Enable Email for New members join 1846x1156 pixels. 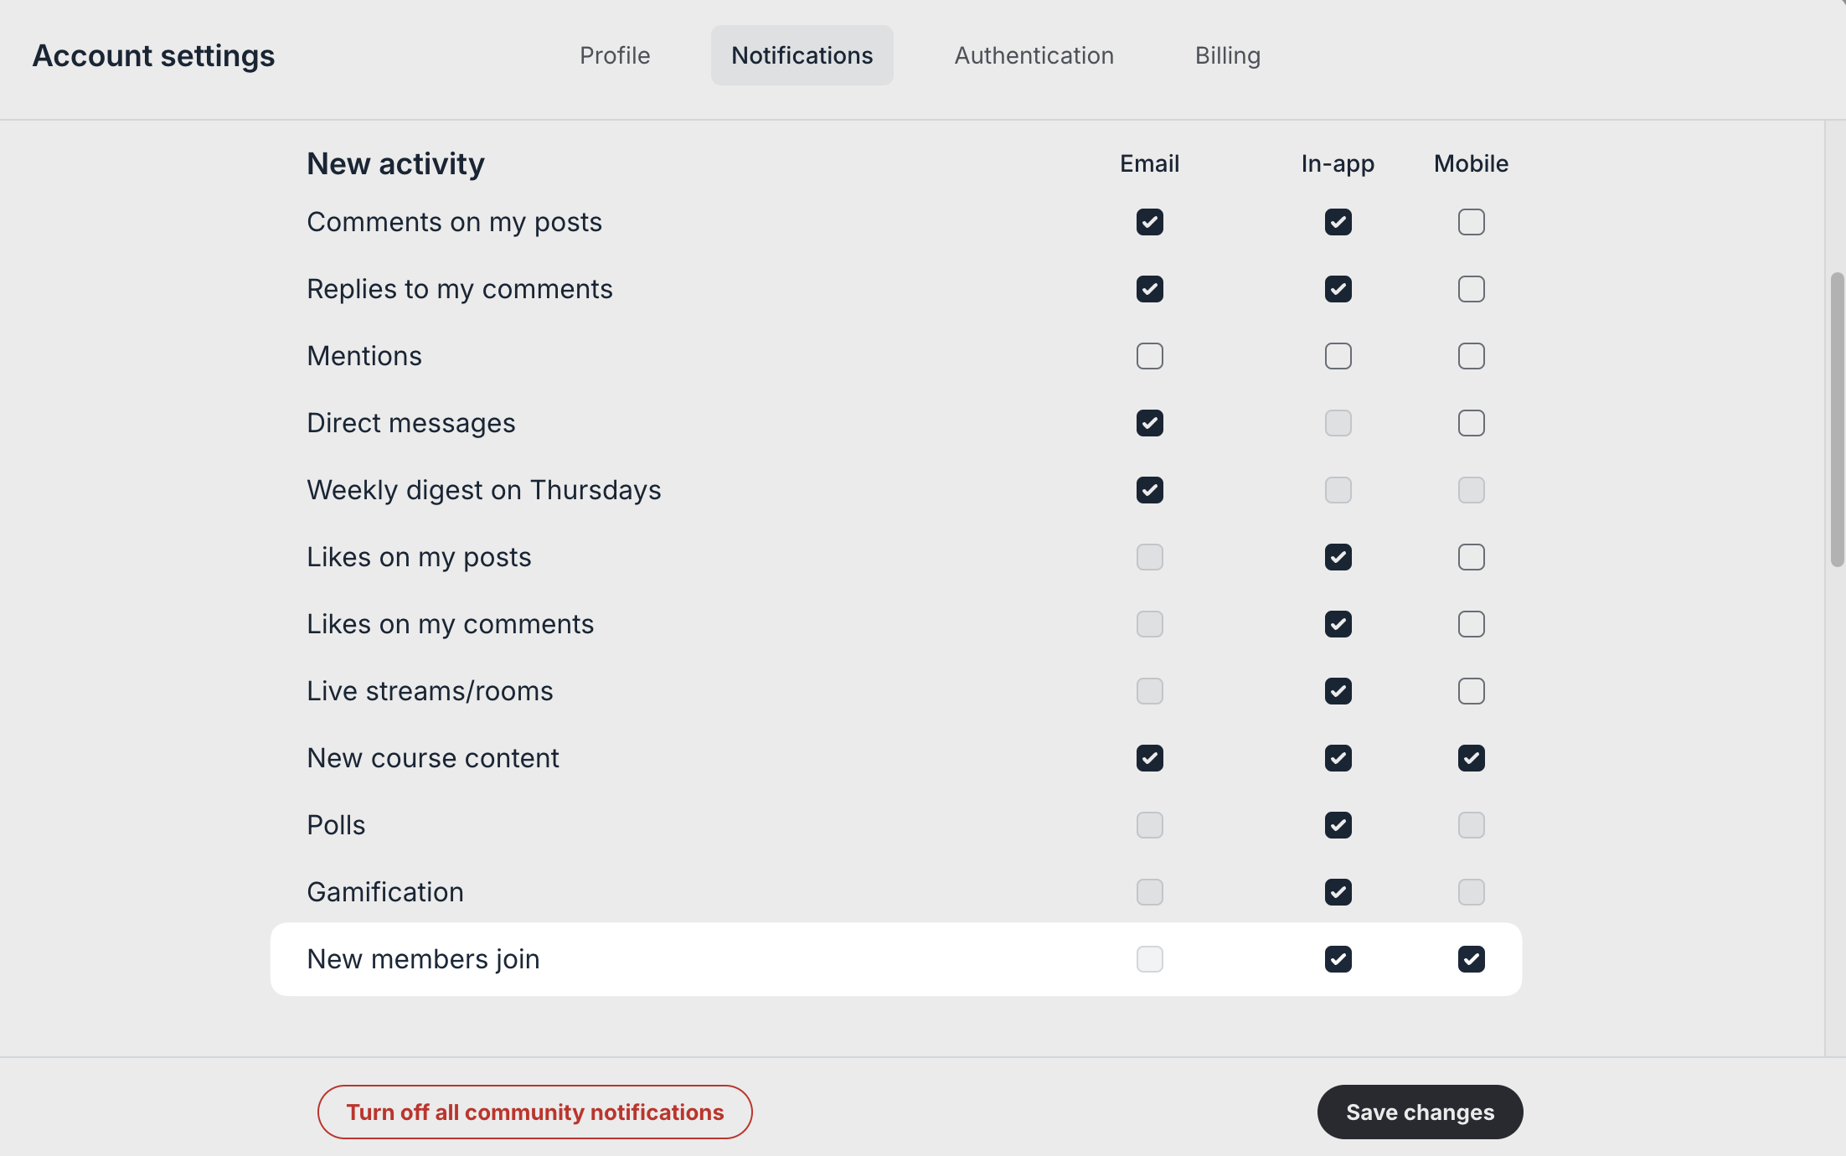(1149, 958)
